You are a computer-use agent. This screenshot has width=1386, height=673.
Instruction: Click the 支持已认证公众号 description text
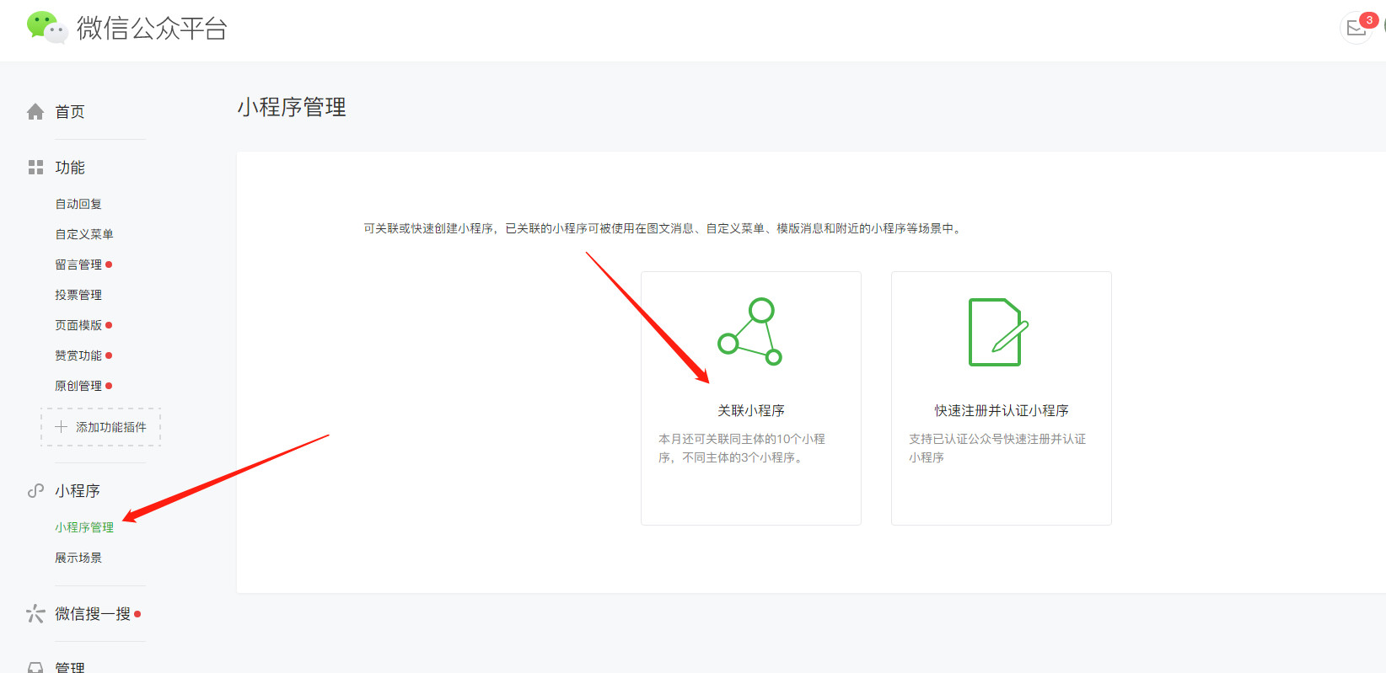click(997, 448)
